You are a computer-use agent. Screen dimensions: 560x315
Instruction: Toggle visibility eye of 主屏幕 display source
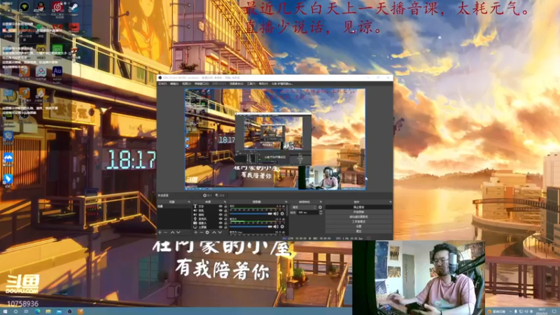pyautogui.click(x=220, y=227)
